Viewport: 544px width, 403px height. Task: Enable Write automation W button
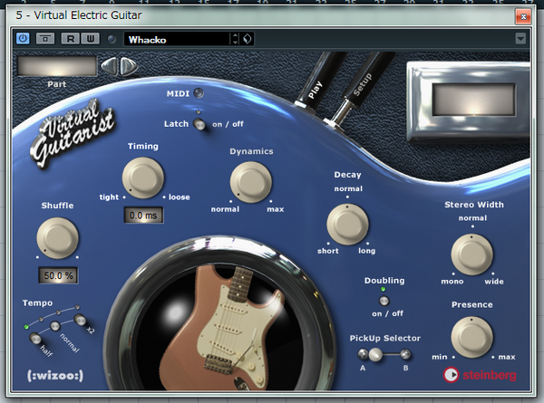90,38
